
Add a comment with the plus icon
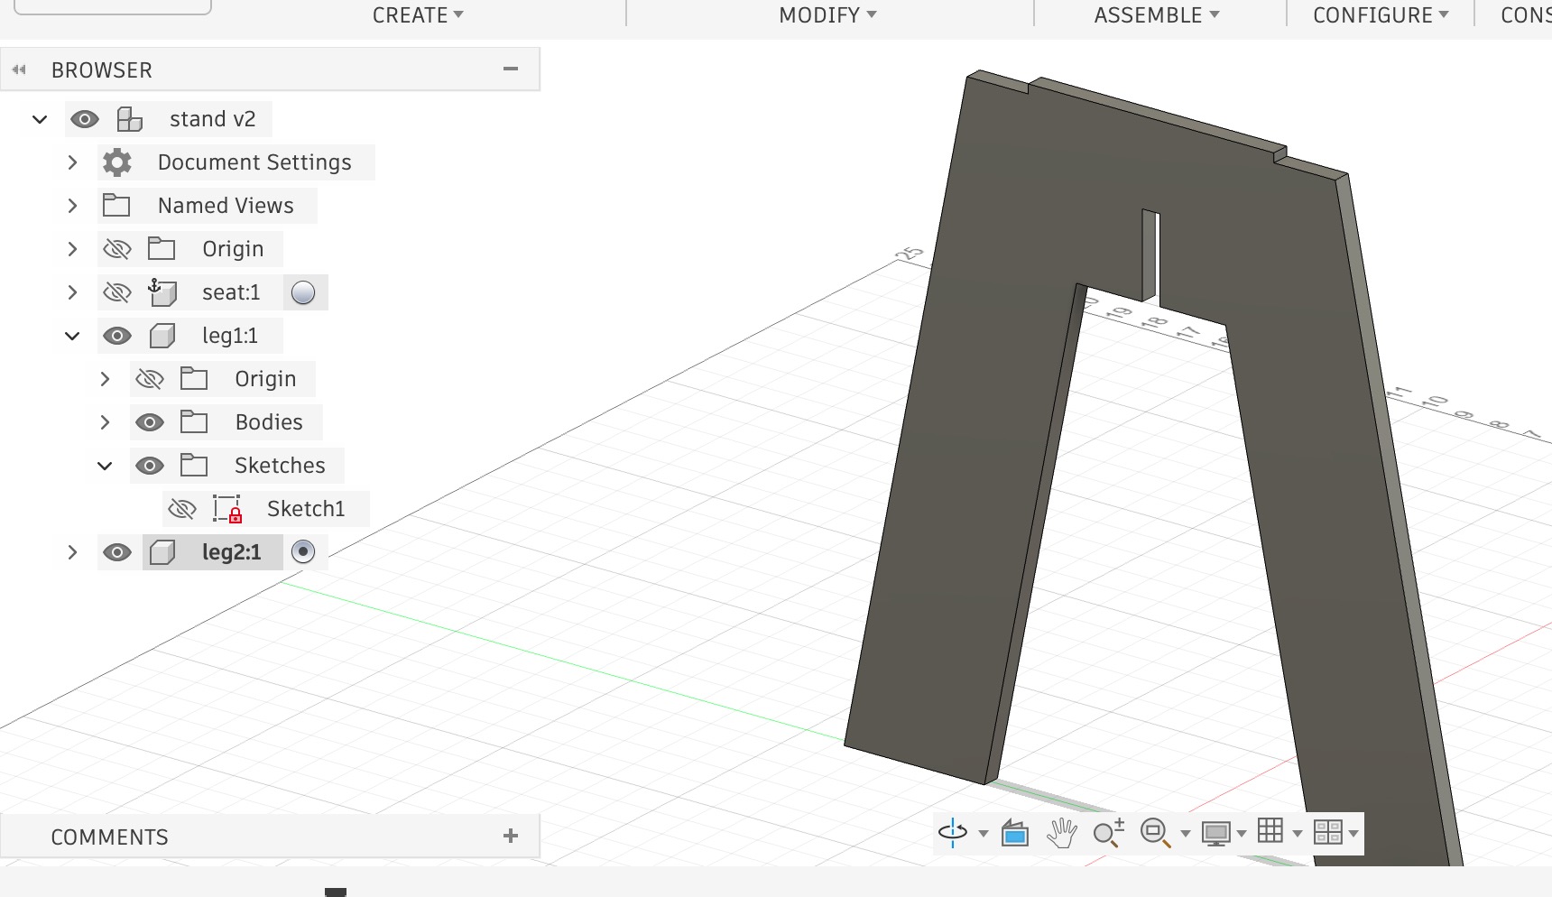511,836
